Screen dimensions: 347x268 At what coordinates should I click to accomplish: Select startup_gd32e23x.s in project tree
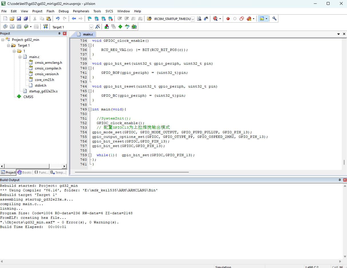[43, 91]
